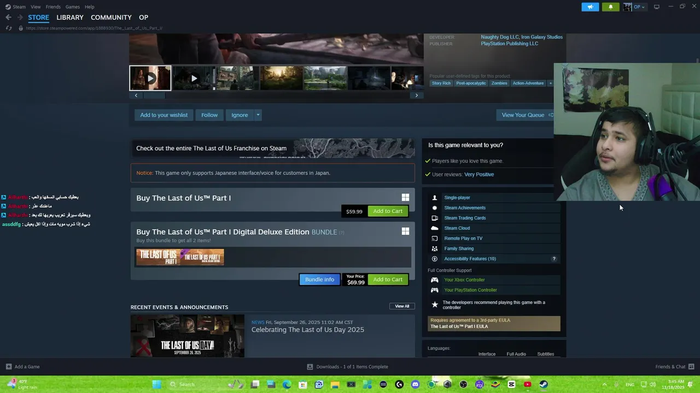Add to your wishlist
This screenshot has height=393, width=700.
pyautogui.click(x=164, y=115)
